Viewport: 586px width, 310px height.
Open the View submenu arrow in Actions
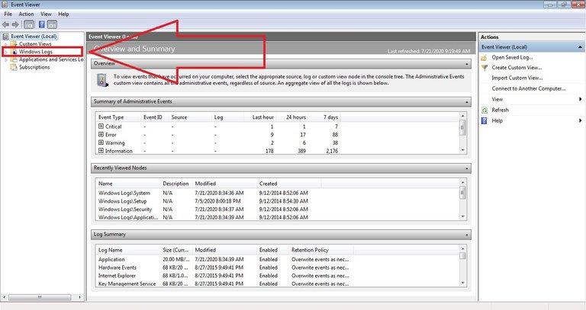point(580,99)
